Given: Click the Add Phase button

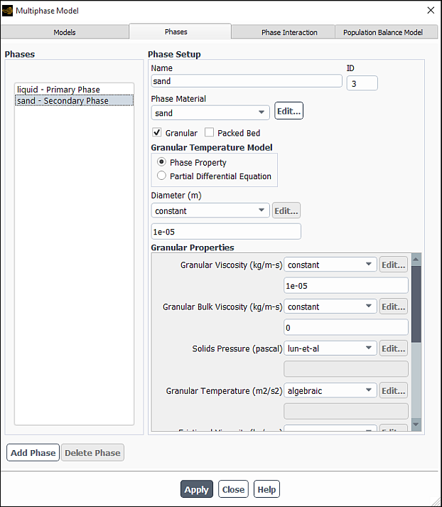Looking at the screenshot, I should 33,452.
